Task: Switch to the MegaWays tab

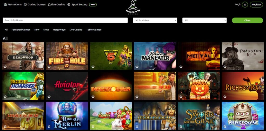Action: pos(59,30)
